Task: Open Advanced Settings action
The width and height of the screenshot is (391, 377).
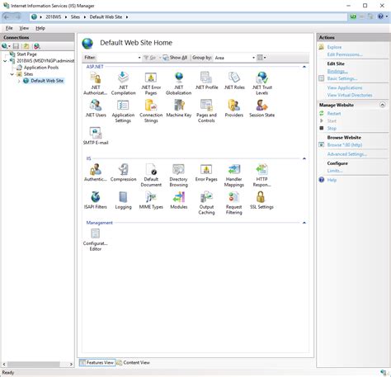Action: click(x=347, y=154)
